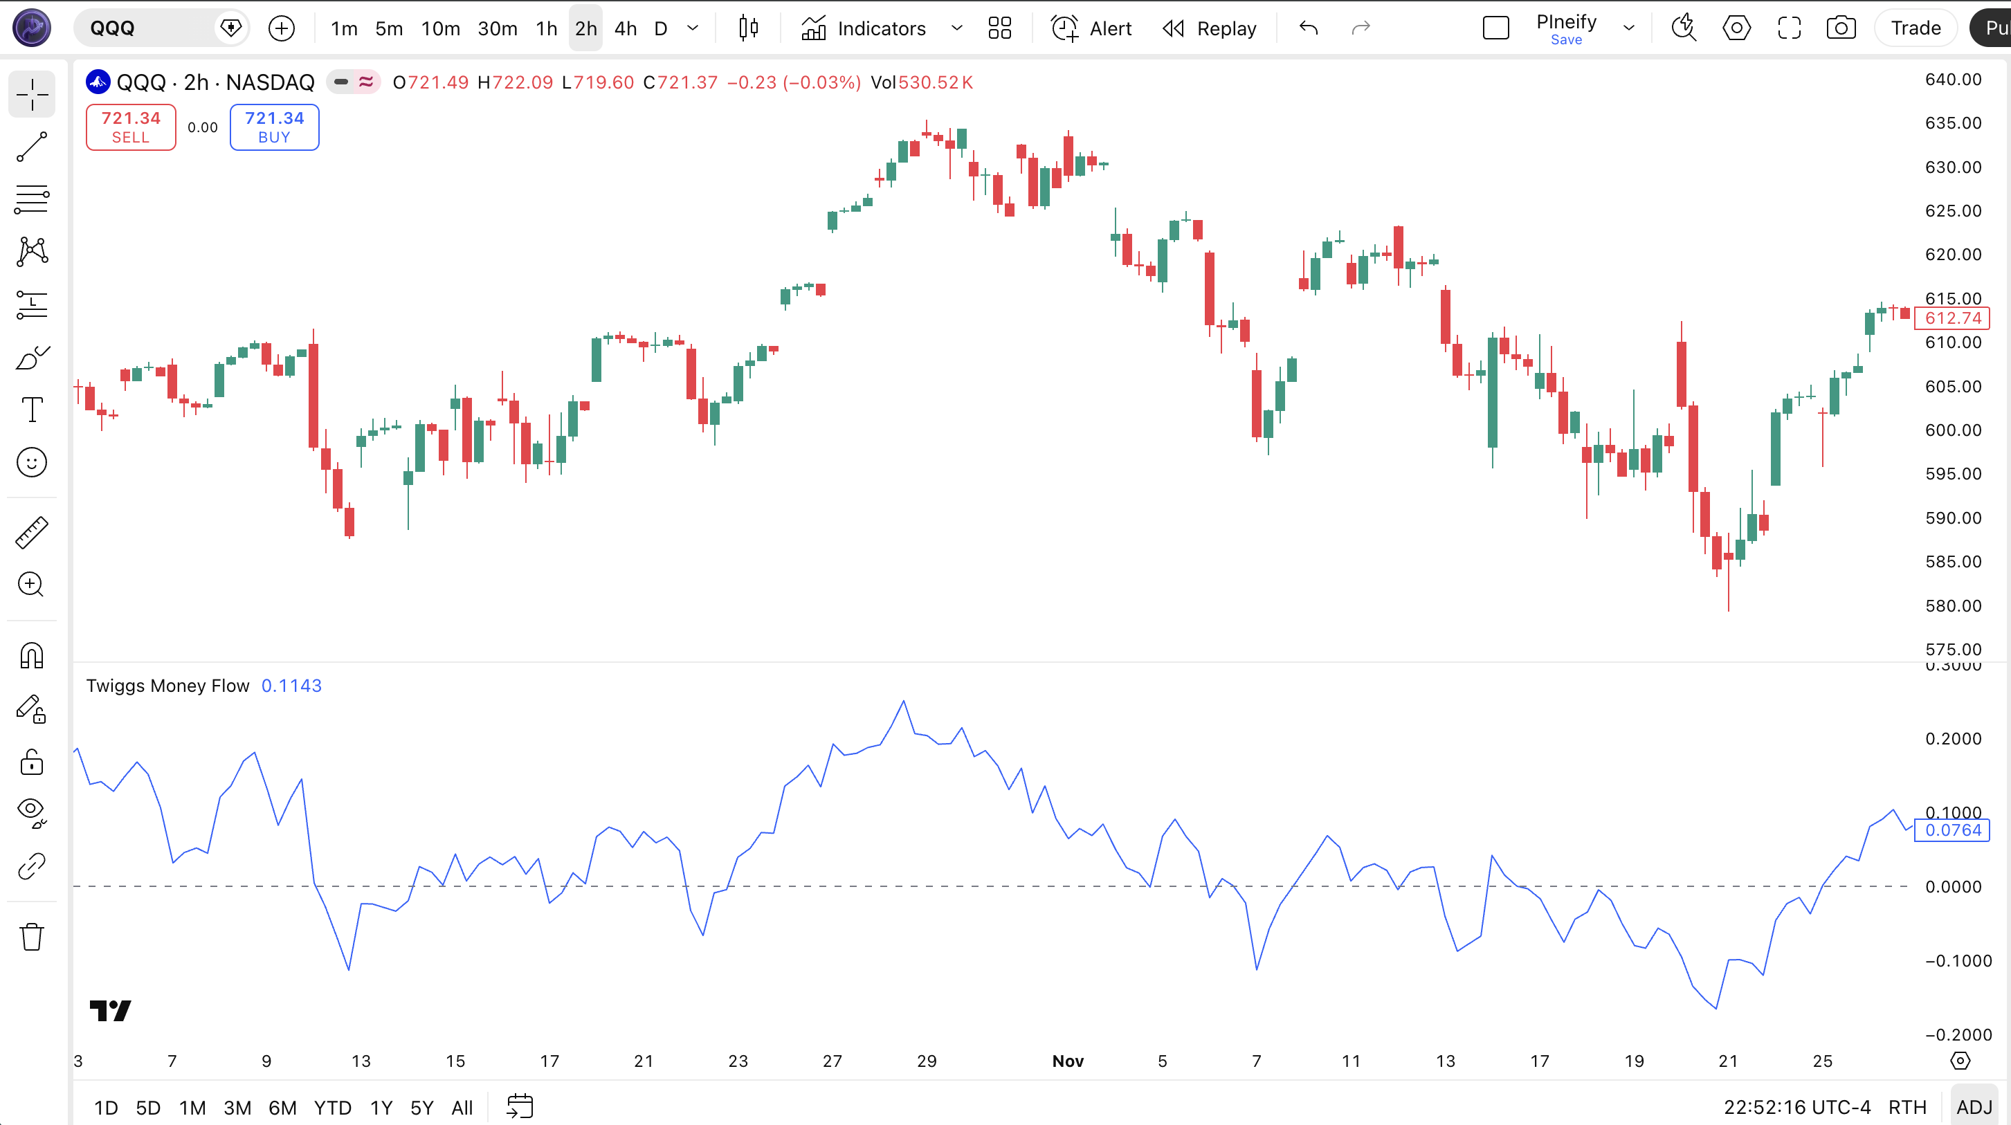The height and width of the screenshot is (1125, 2011).
Task: Take a snapshot with the camera icon
Action: click(1841, 28)
